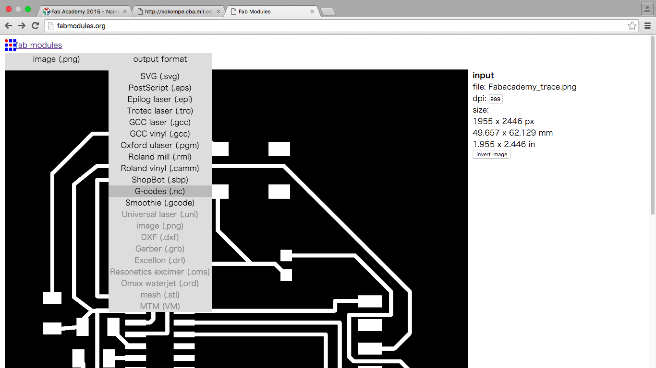Select Trotec laser (.tro) option
This screenshot has height=368, width=656.
coord(160,111)
